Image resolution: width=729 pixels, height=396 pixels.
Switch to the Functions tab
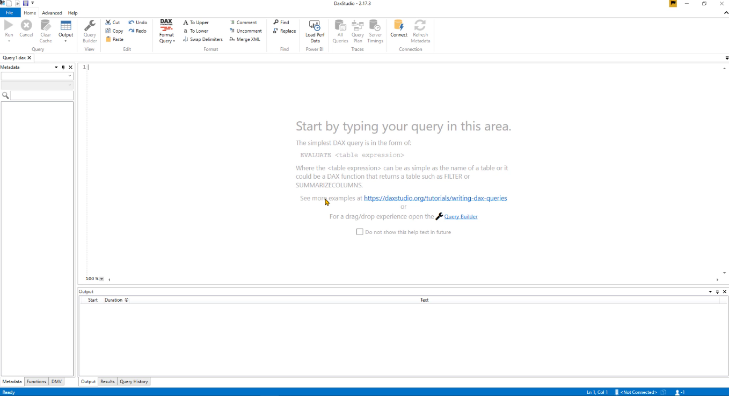point(37,382)
